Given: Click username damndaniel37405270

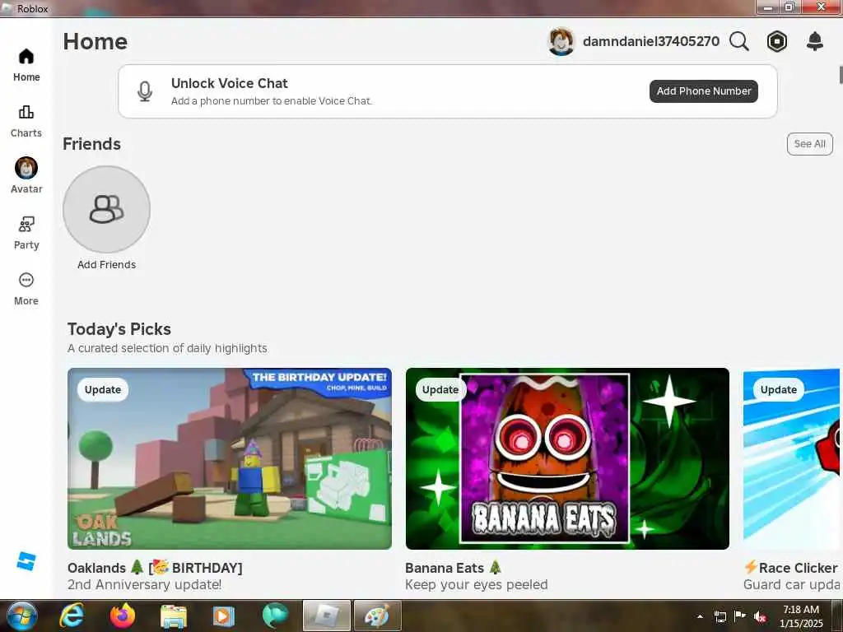Looking at the screenshot, I should (x=651, y=41).
